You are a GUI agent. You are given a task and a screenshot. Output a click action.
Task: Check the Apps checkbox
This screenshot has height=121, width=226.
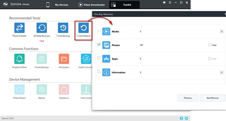[99, 58]
